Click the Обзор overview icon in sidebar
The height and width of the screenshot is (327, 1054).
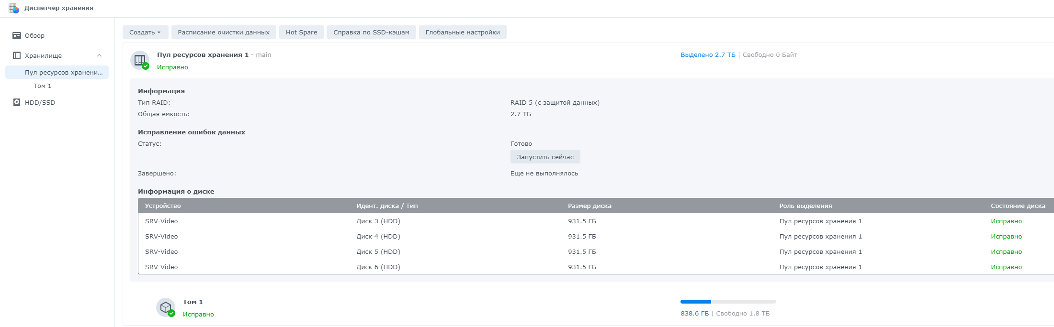tap(17, 36)
